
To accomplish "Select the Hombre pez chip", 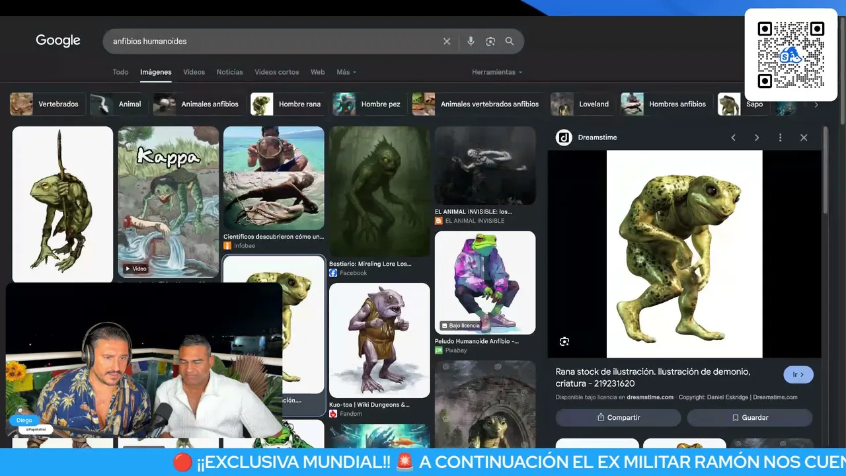I will (x=369, y=104).
